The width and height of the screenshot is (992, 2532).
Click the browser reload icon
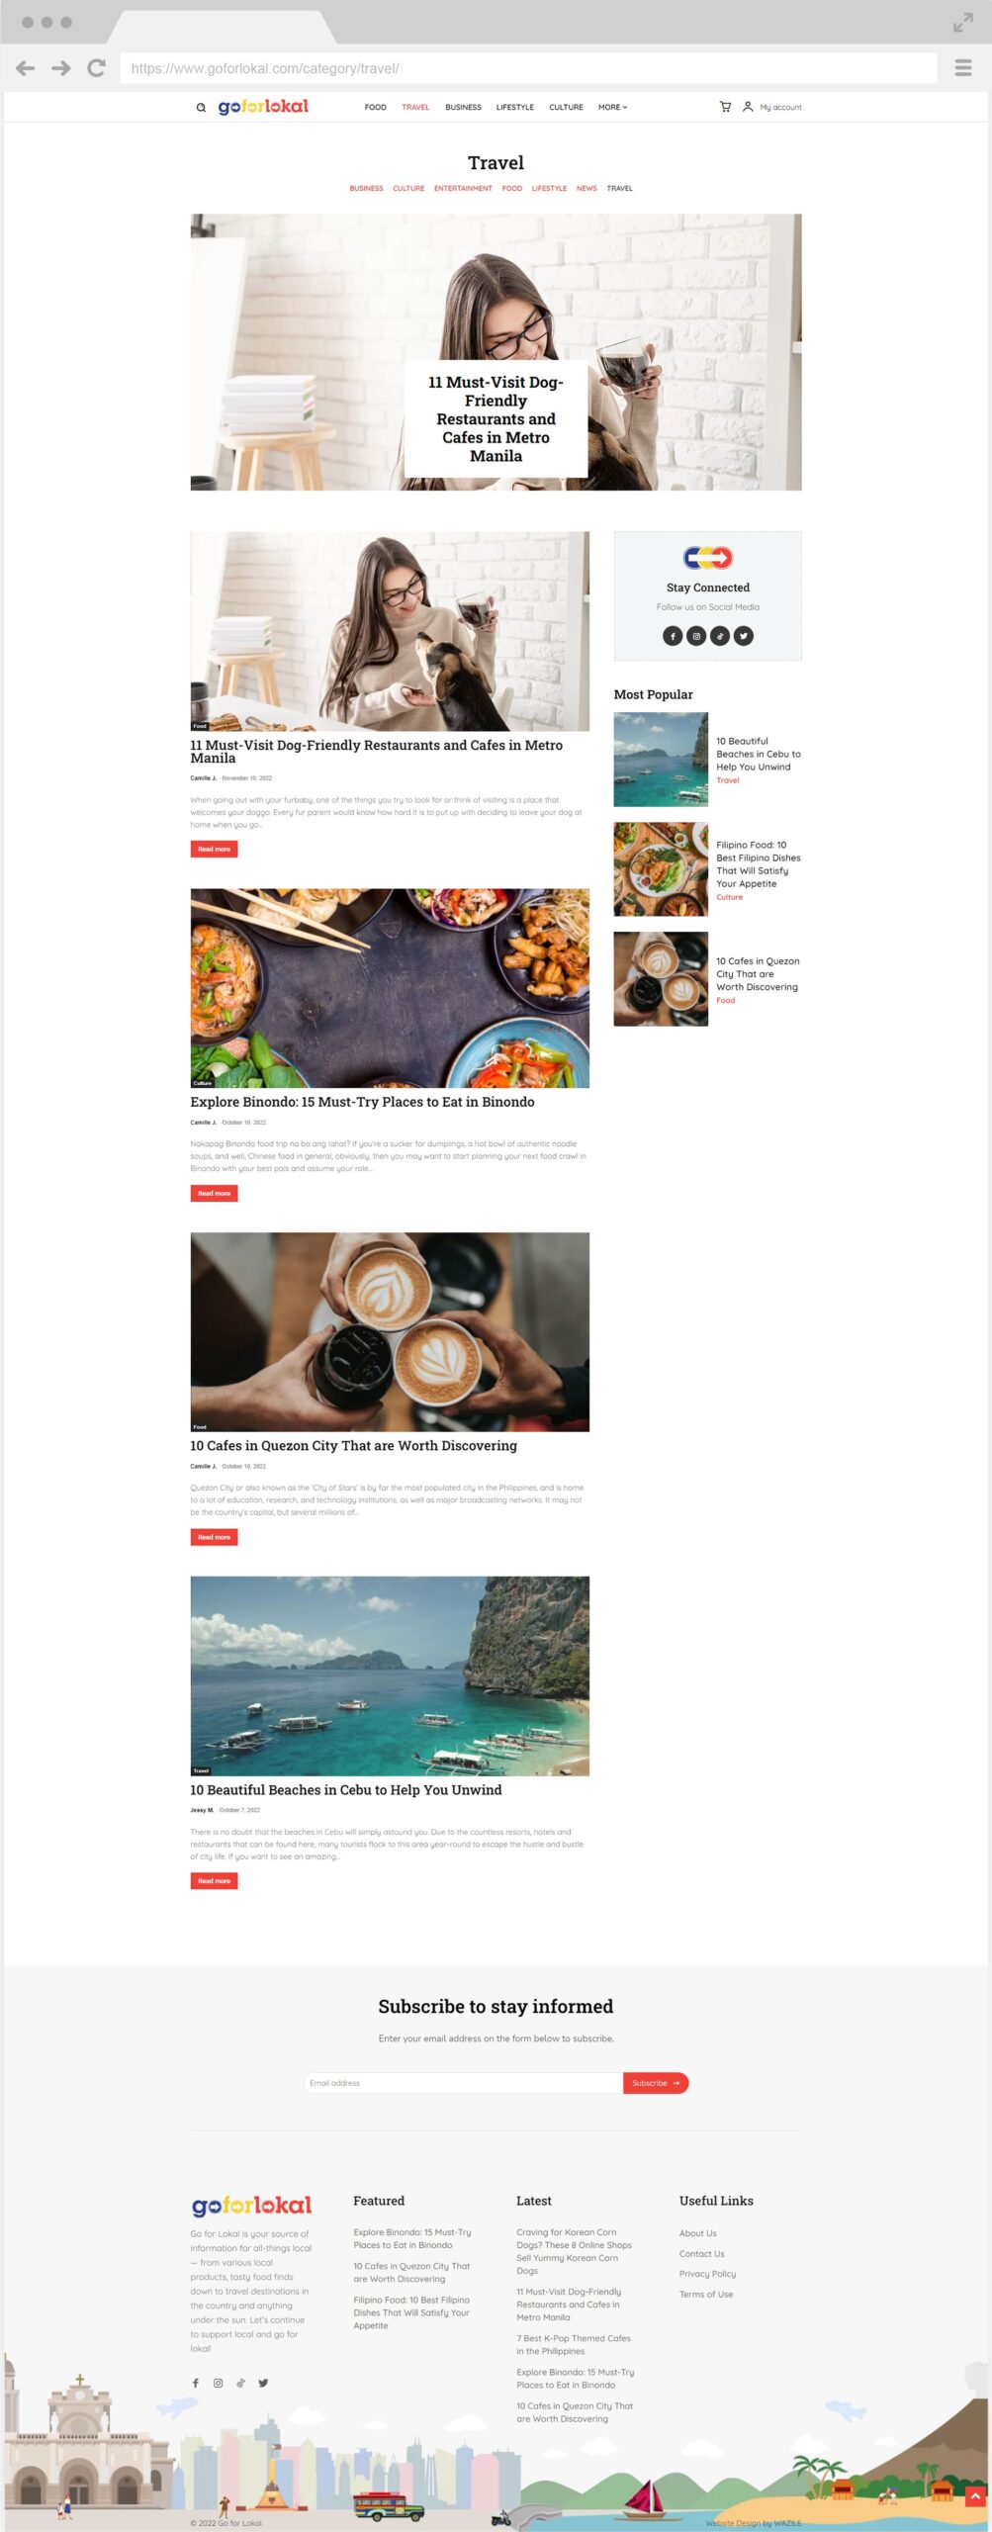coord(96,68)
